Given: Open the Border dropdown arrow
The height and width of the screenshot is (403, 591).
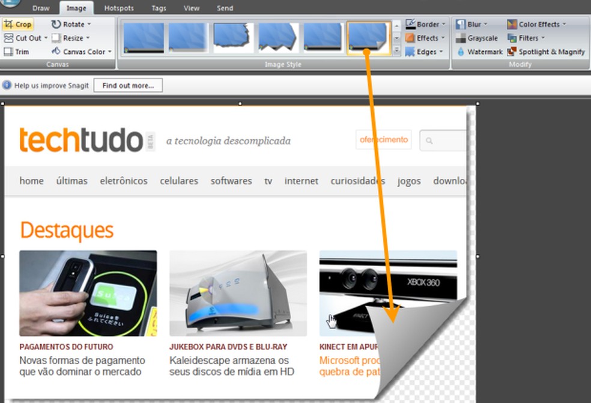Looking at the screenshot, I should (444, 24).
